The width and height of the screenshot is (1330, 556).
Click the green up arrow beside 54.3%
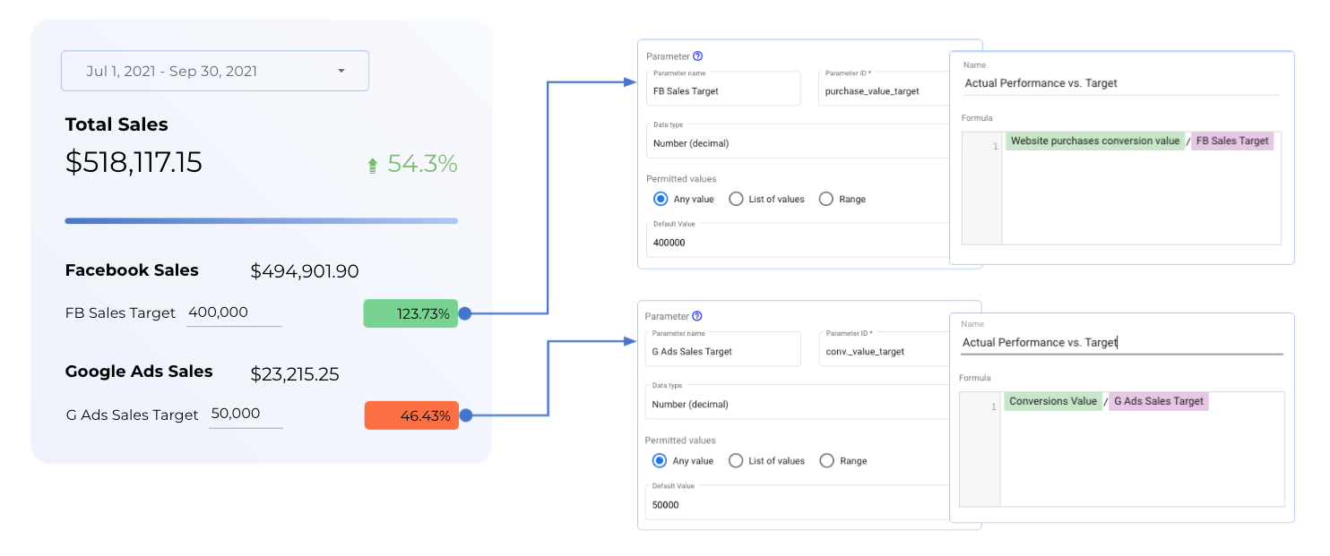click(373, 166)
